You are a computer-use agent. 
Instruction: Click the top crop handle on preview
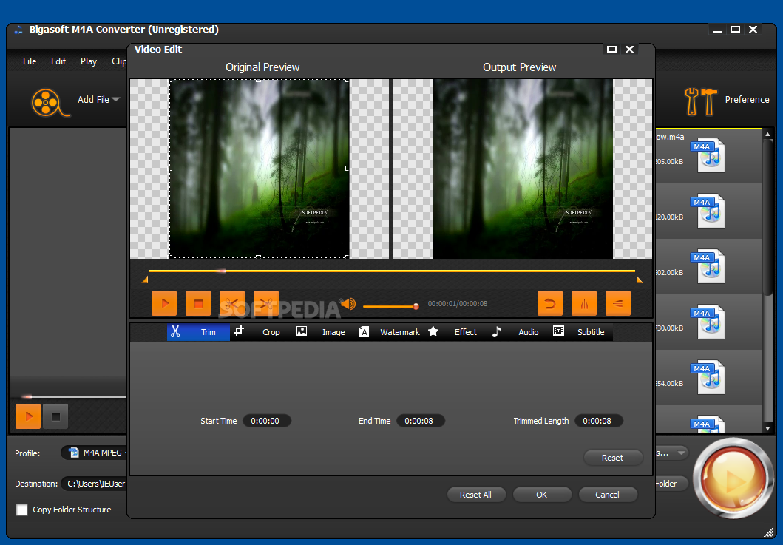click(x=259, y=80)
